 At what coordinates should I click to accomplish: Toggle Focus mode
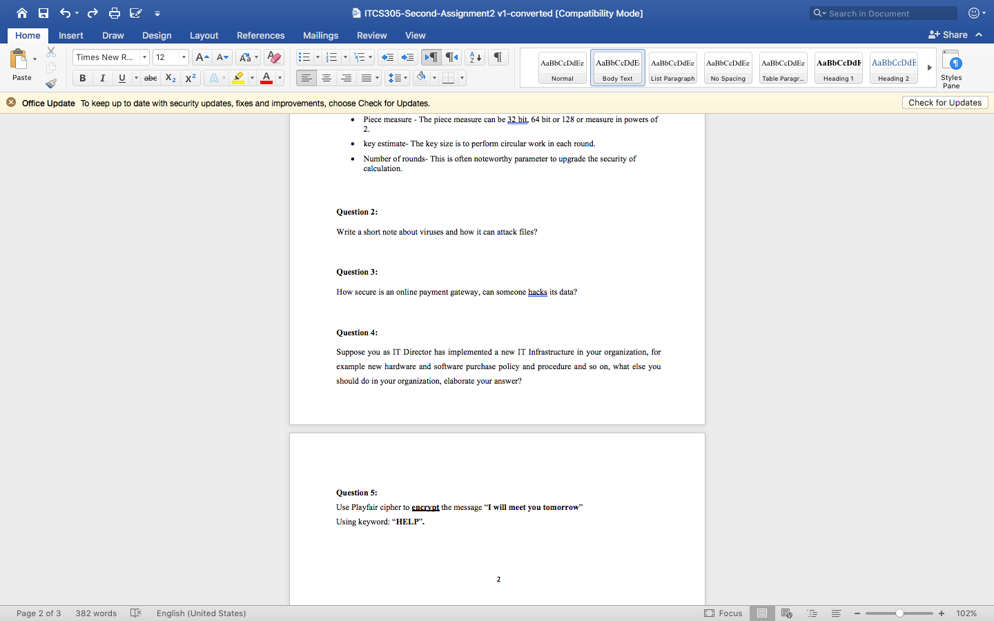click(x=723, y=613)
